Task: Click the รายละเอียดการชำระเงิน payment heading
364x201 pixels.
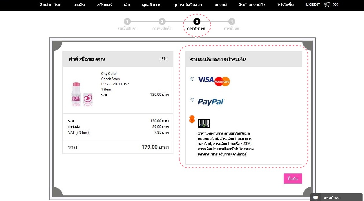Action: (x=218, y=59)
